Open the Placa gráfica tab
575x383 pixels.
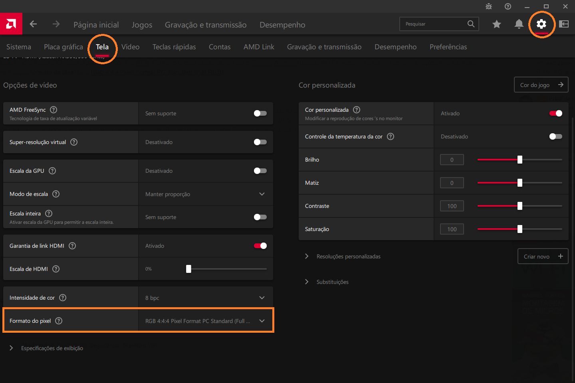[x=63, y=47]
